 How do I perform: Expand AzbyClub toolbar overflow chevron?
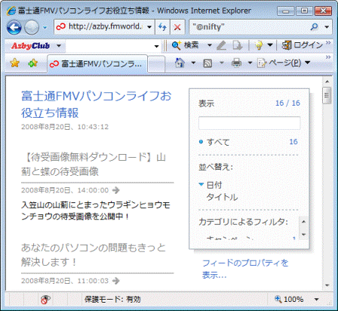pos(328,43)
